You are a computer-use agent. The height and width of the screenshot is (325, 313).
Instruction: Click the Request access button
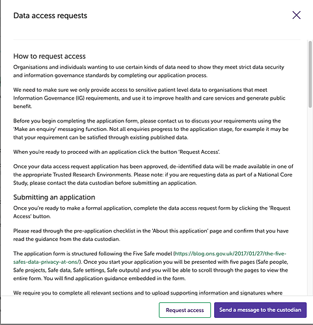tap(185, 310)
